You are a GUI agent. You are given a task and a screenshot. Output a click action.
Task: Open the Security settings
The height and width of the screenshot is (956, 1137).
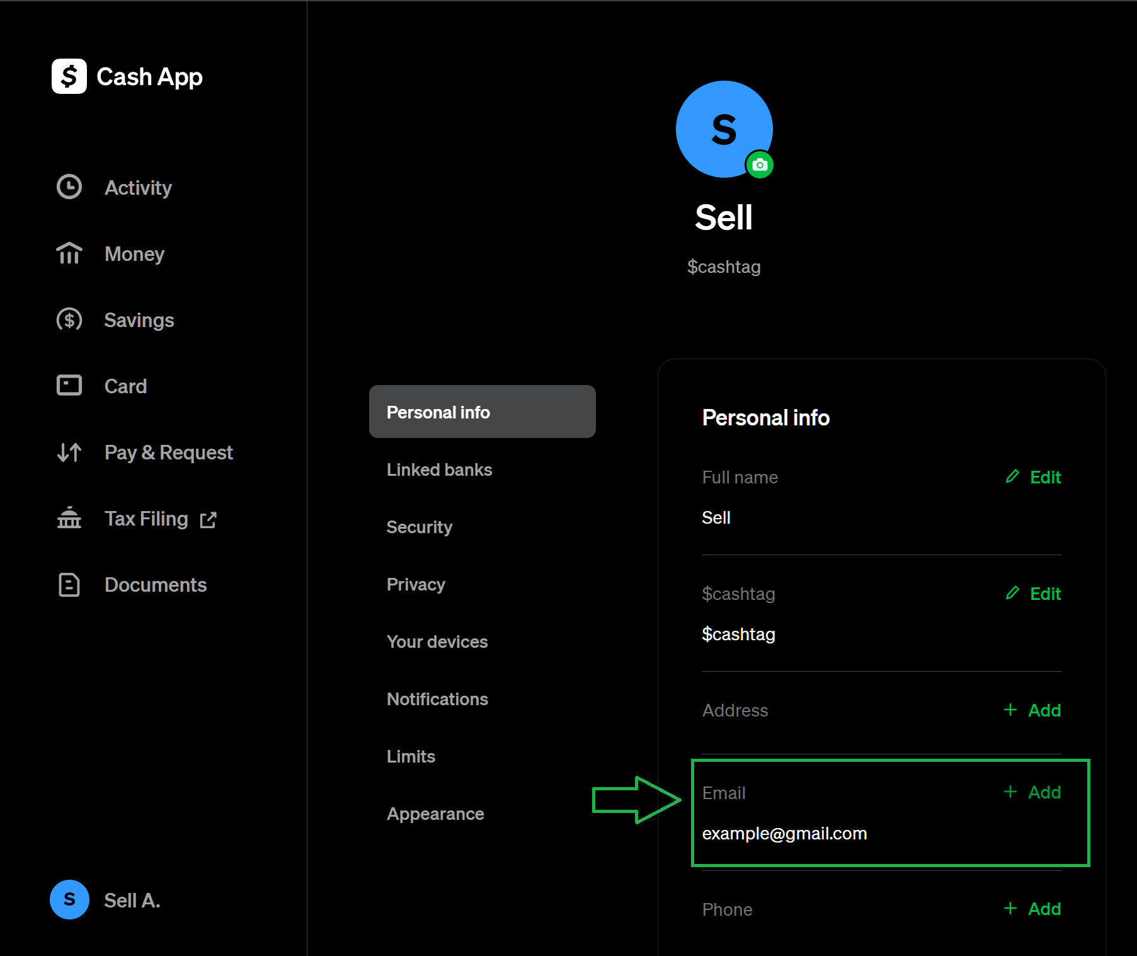(x=419, y=527)
